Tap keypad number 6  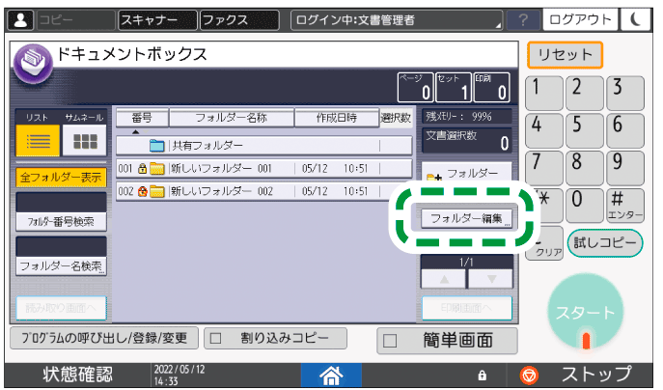[x=625, y=130]
